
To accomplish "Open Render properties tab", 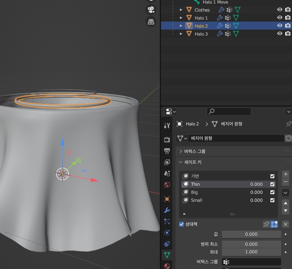I will pos(167,139).
